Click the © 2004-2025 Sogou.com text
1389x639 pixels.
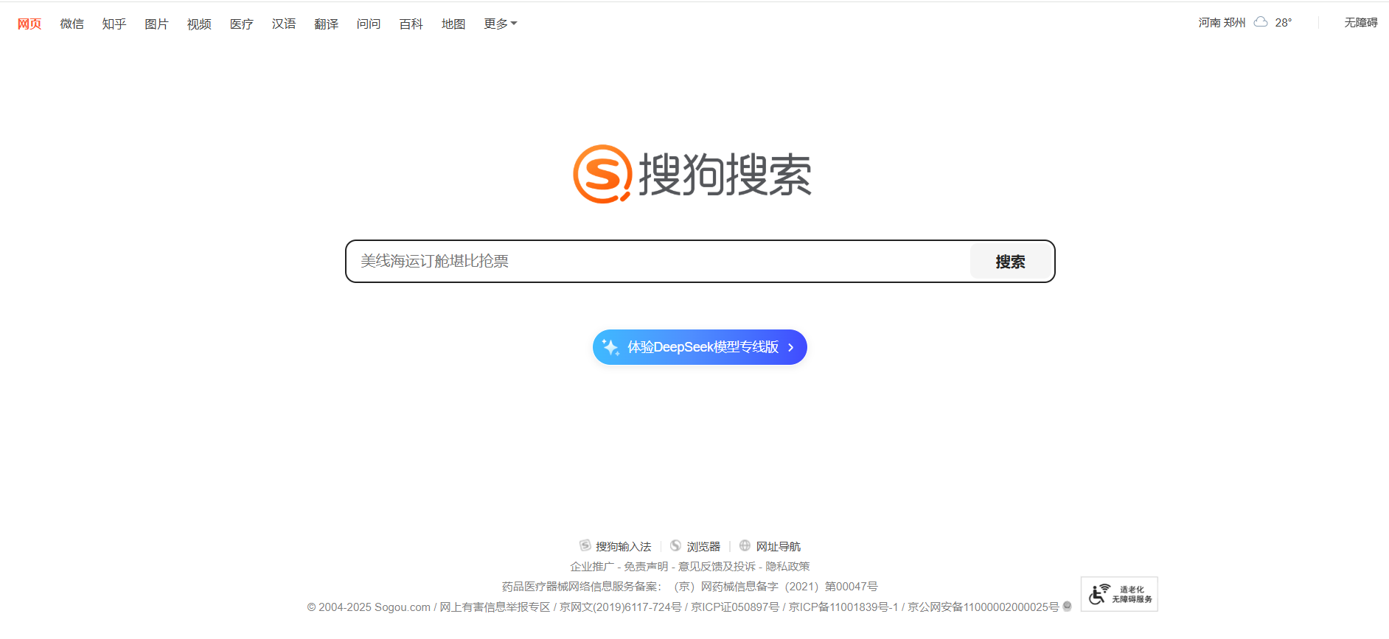point(369,607)
